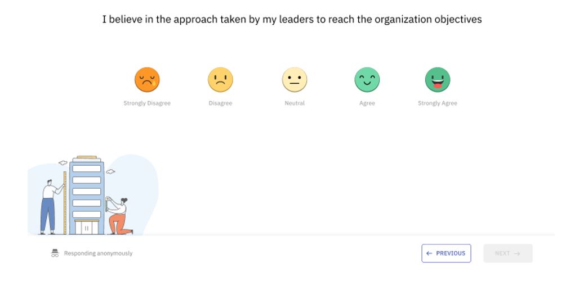Click the "Responding anonymously" text
The height and width of the screenshot is (282, 579).
tap(98, 253)
